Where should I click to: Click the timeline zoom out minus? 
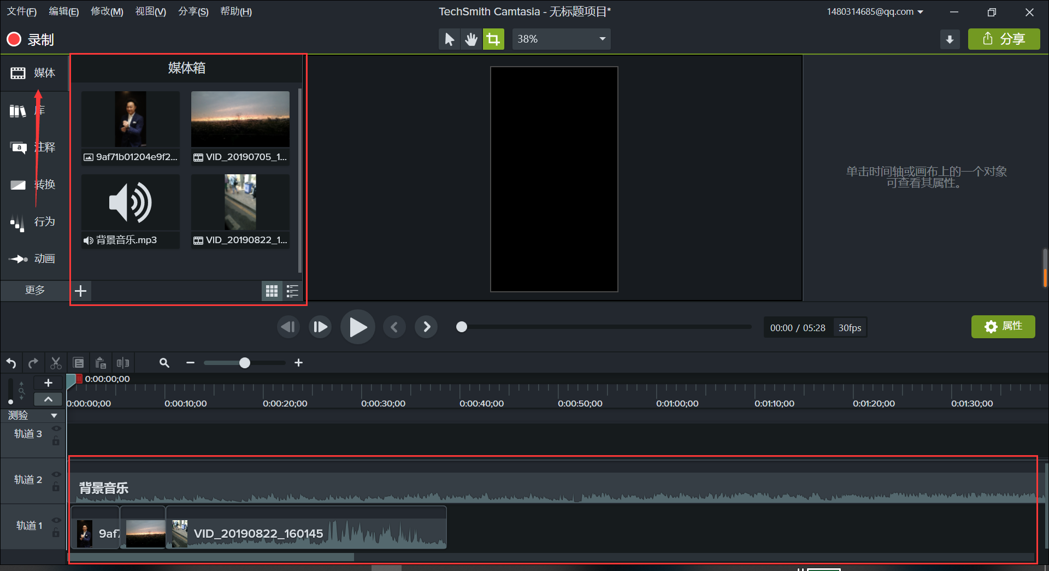(190, 363)
